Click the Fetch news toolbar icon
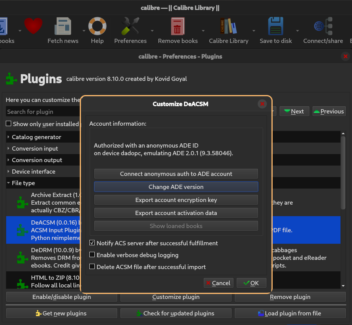 pyautogui.click(x=63, y=28)
